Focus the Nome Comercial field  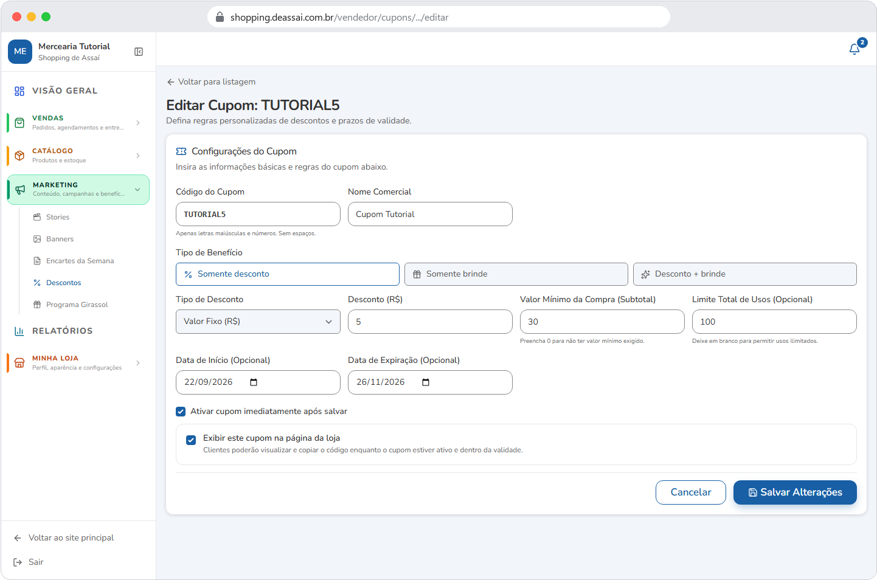tap(430, 214)
